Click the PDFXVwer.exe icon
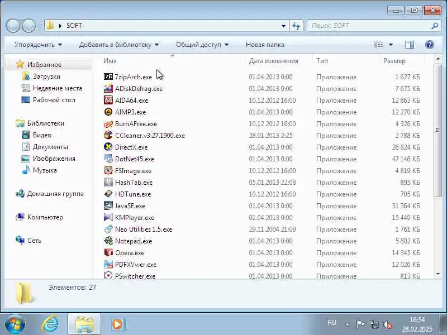 (108, 264)
